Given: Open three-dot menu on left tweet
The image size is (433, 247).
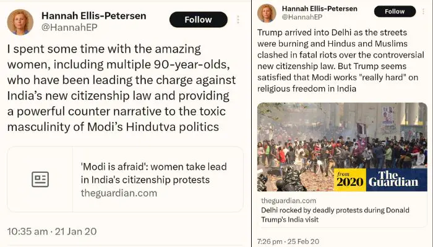Looking at the screenshot, I should (238, 20).
